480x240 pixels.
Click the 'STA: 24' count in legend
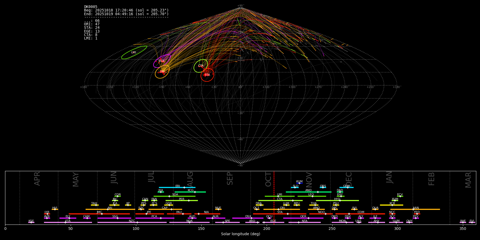tap(92, 28)
